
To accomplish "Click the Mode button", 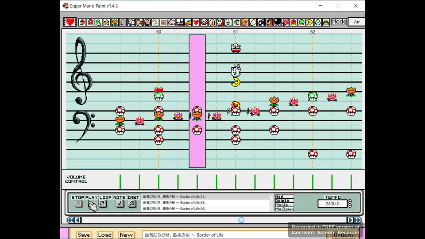I will pyautogui.click(x=339, y=22).
